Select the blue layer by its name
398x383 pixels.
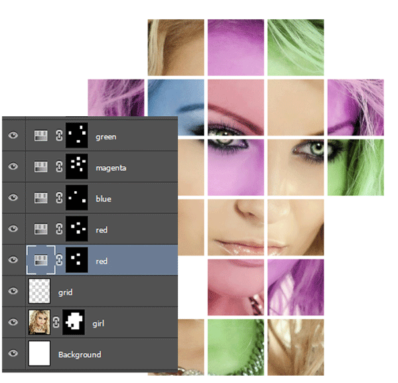(103, 199)
